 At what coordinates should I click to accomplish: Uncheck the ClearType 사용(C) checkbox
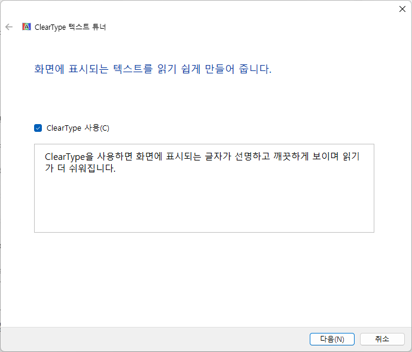(x=38, y=128)
